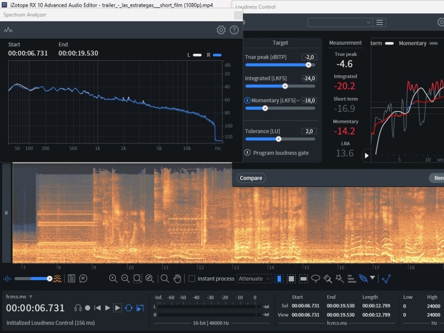Click the Compare button
The height and width of the screenshot is (333, 444).
click(x=251, y=178)
